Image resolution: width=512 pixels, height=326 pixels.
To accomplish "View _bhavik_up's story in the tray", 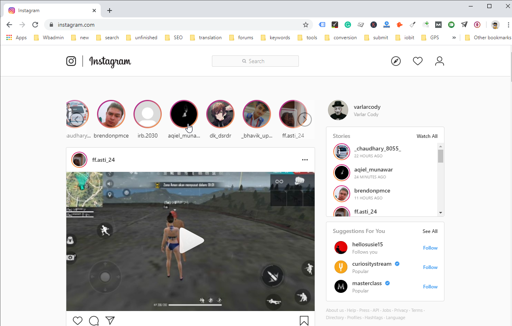I will pos(257,119).
